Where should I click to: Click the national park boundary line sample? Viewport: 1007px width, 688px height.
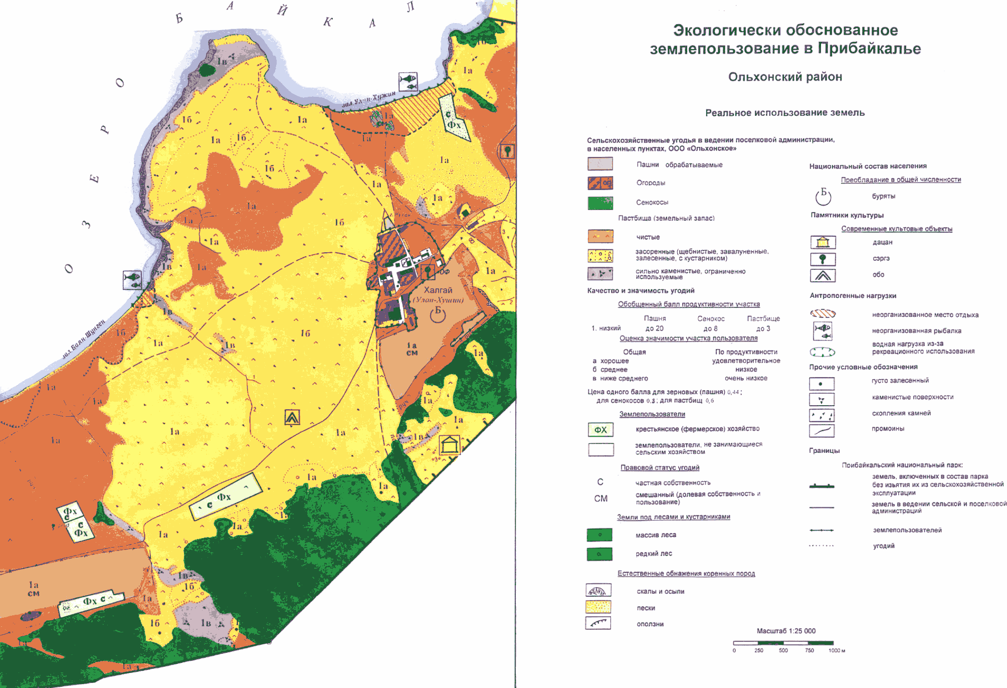822,486
